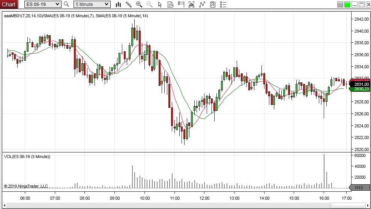
Task: Select the drawing tools pencil icon
Action: coord(129,4)
